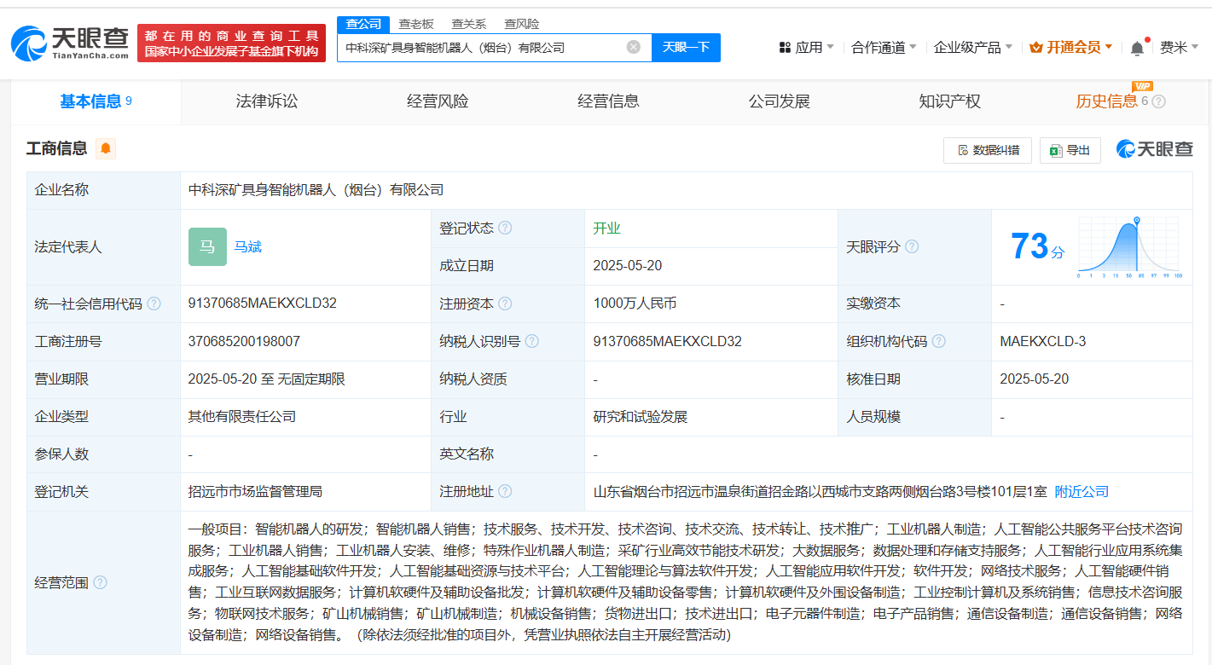Open the 附近公司 link
The height and width of the screenshot is (665, 1212).
1082,492
